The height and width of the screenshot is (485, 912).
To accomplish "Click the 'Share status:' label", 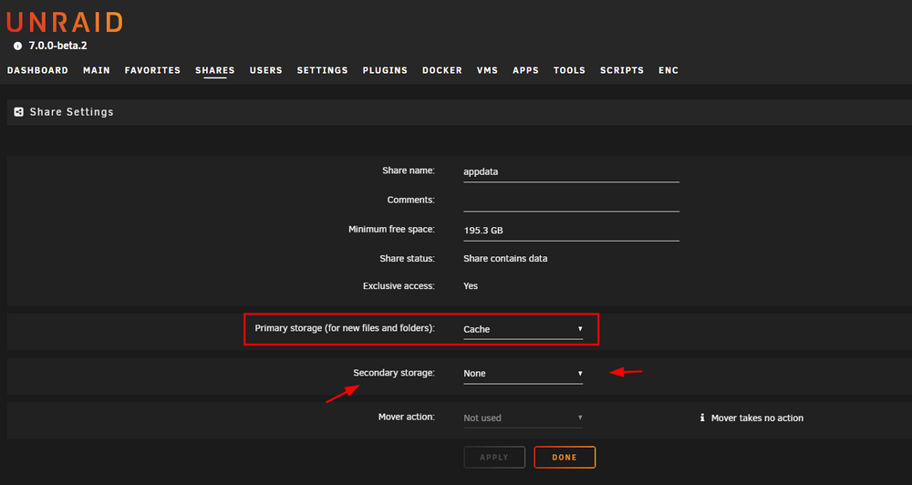I will pos(407,258).
